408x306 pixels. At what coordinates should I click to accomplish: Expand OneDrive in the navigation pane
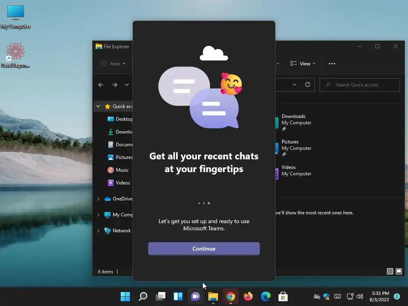pyautogui.click(x=98, y=199)
